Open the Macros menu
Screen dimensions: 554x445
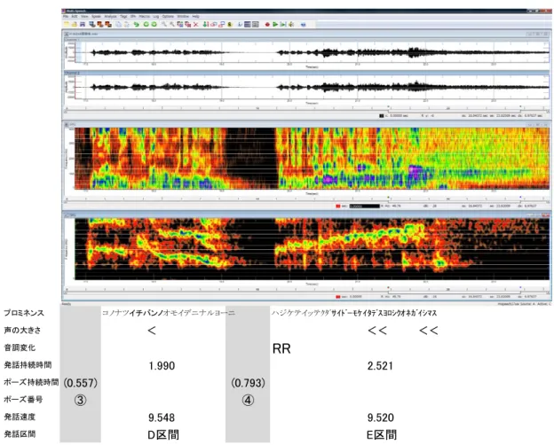pos(144,16)
